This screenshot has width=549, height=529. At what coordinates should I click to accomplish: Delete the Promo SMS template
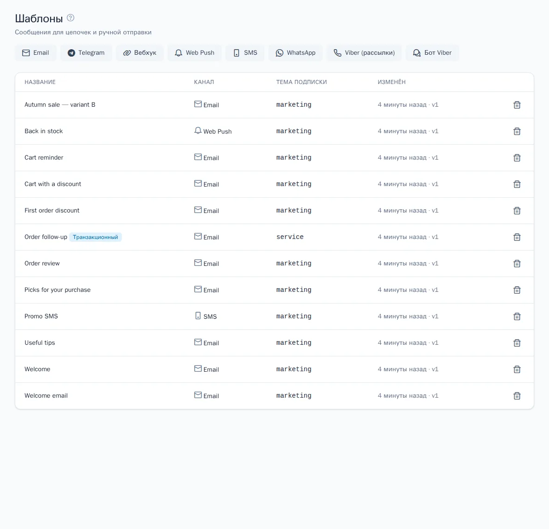[517, 316]
